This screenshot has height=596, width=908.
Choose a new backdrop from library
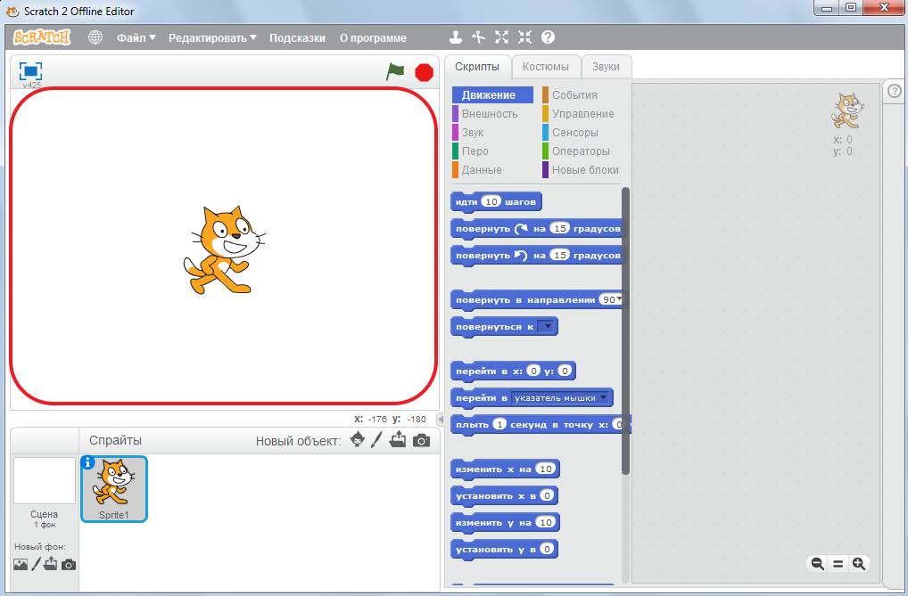(21, 564)
